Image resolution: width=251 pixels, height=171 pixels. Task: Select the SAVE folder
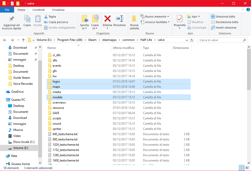(118, 113)
